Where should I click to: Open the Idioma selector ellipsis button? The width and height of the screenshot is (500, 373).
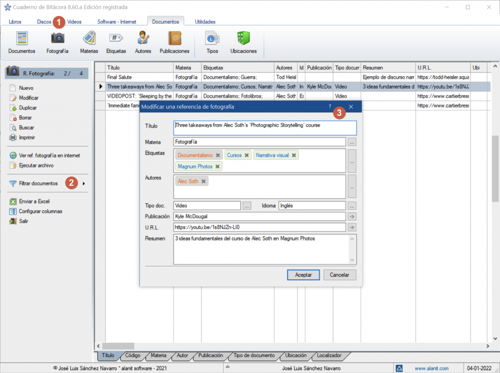pos(352,206)
